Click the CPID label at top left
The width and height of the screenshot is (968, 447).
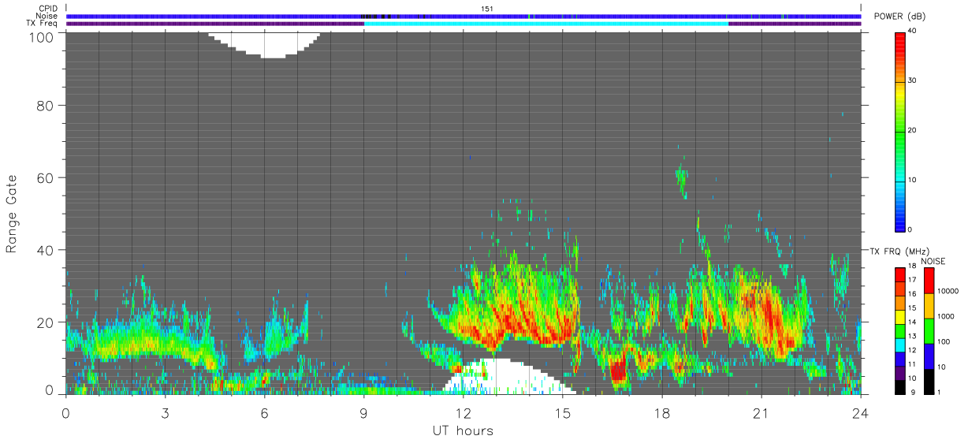48,9
